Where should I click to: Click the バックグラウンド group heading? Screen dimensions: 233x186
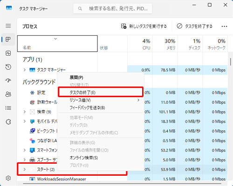(39, 82)
